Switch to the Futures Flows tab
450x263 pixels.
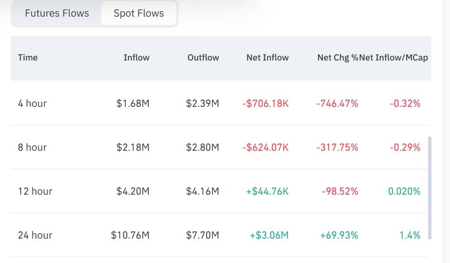57,13
